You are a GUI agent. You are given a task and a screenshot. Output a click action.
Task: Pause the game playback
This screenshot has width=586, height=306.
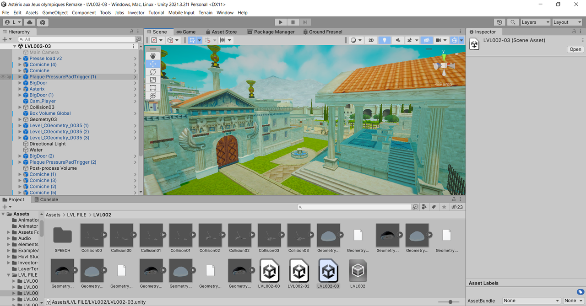click(293, 22)
